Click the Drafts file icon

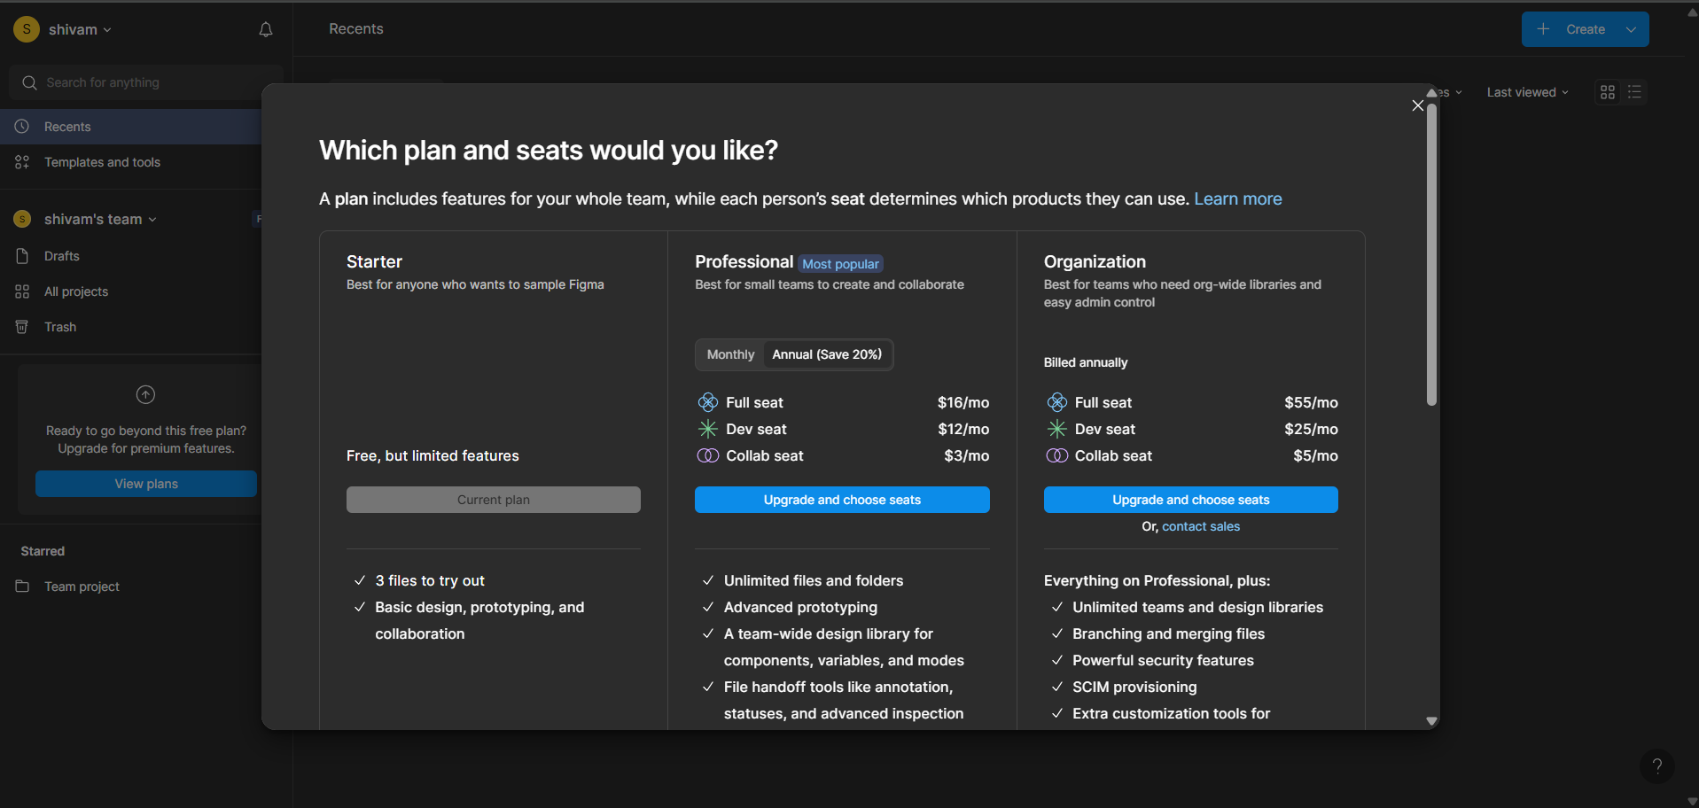click(22, 256)
